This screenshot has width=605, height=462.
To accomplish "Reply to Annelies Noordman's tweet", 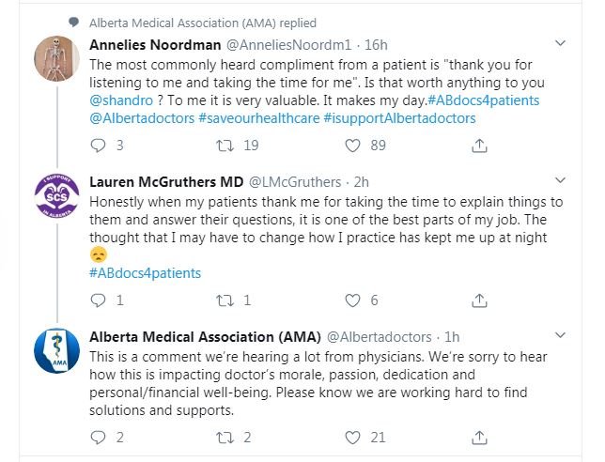I will click(98, 146).
